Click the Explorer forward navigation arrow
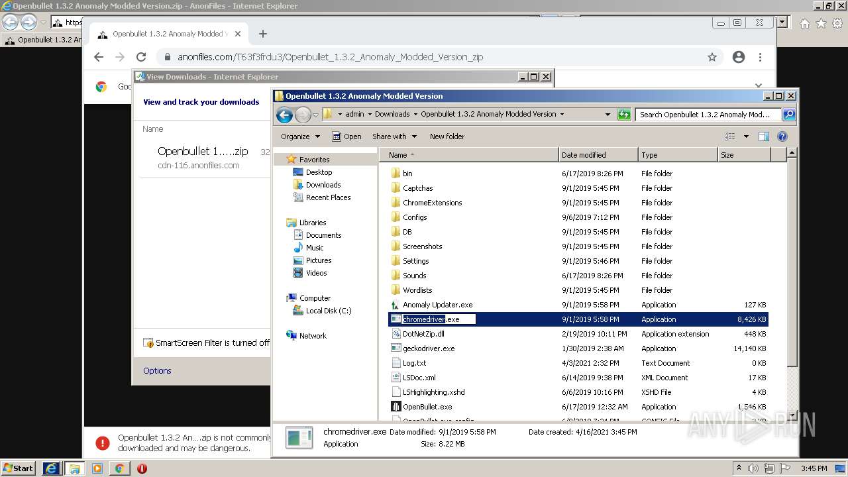This screenshot has height=477, width=848. [303, 115]
